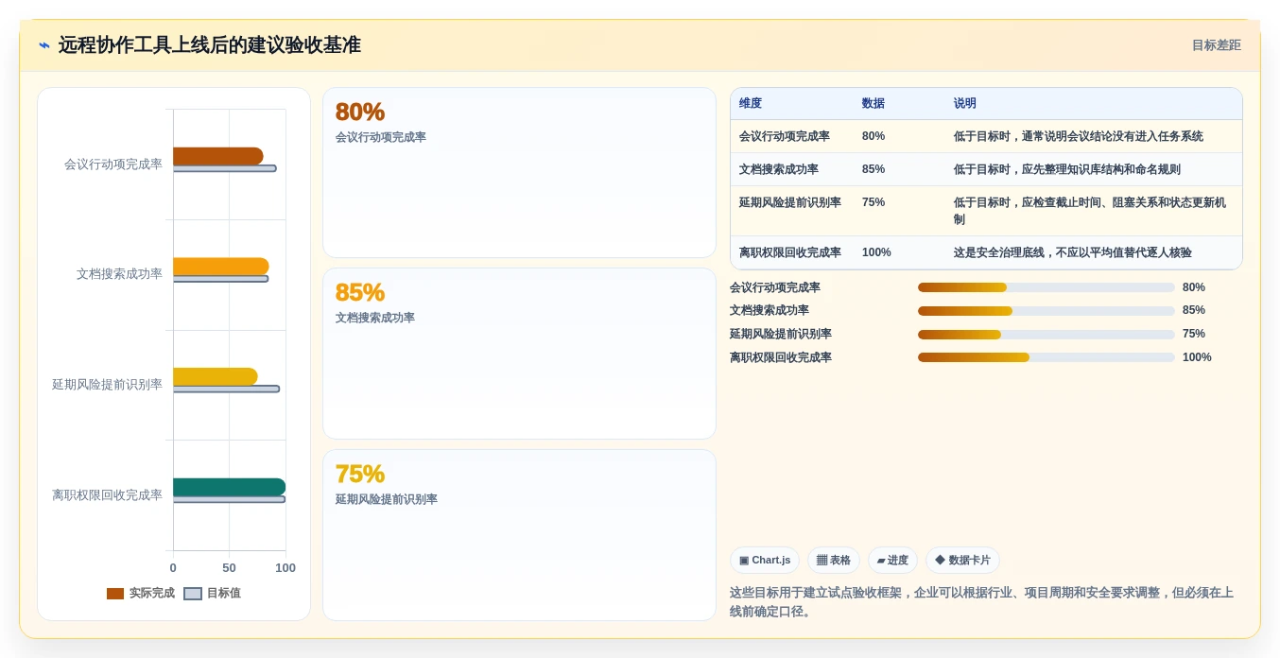This screenshot has width=1280, height=658.
Task: Click the 进度 tag chip
Action: coord(892,561)
